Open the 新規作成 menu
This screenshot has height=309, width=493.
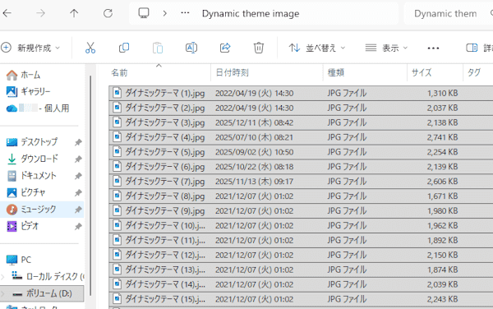pos(30,48)
